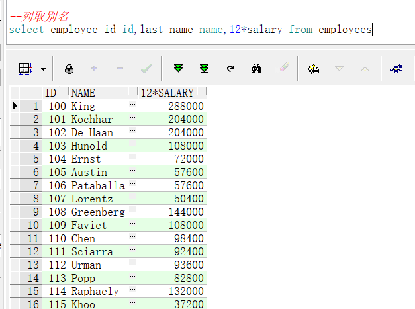This screenshot has width=415, height=309.
Task: Open cell editor ellipsis for De Haan
Action: (133, 130)
